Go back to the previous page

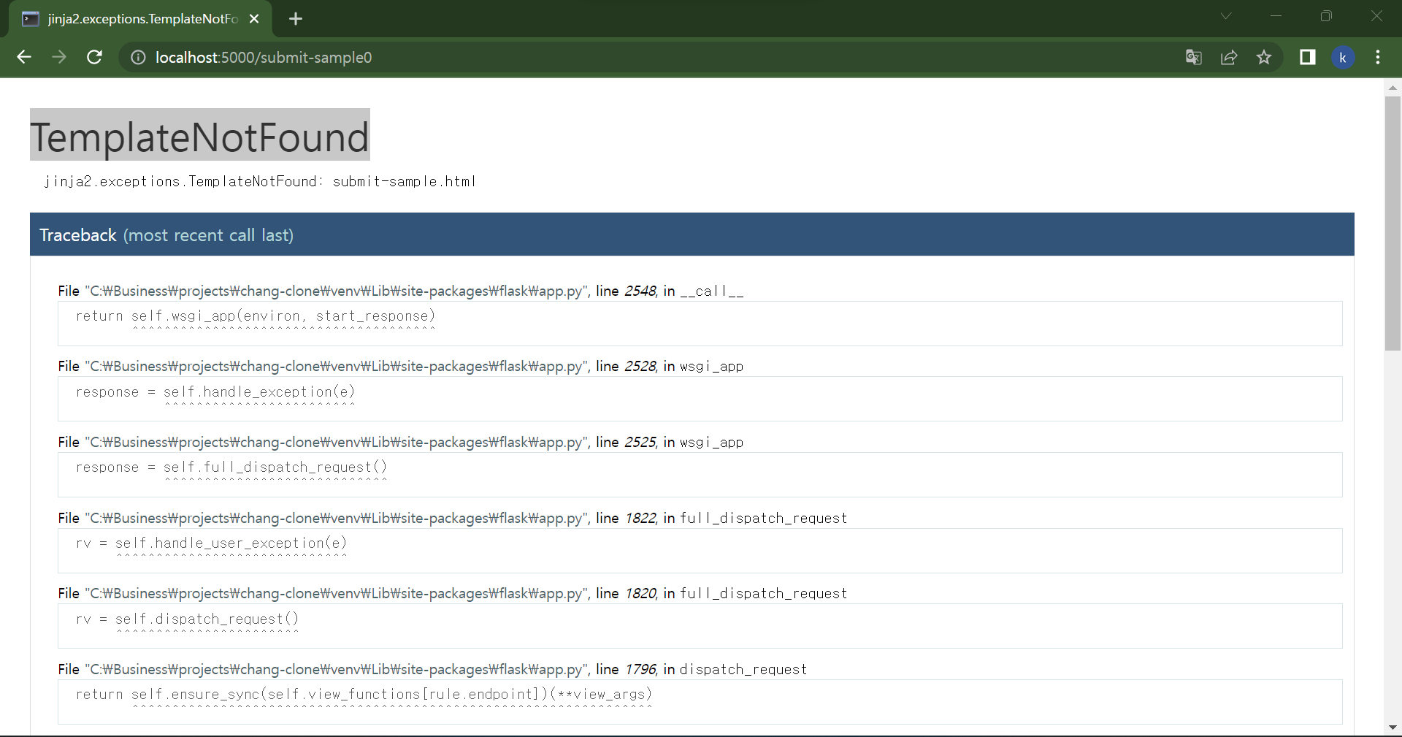pos(24,57)
